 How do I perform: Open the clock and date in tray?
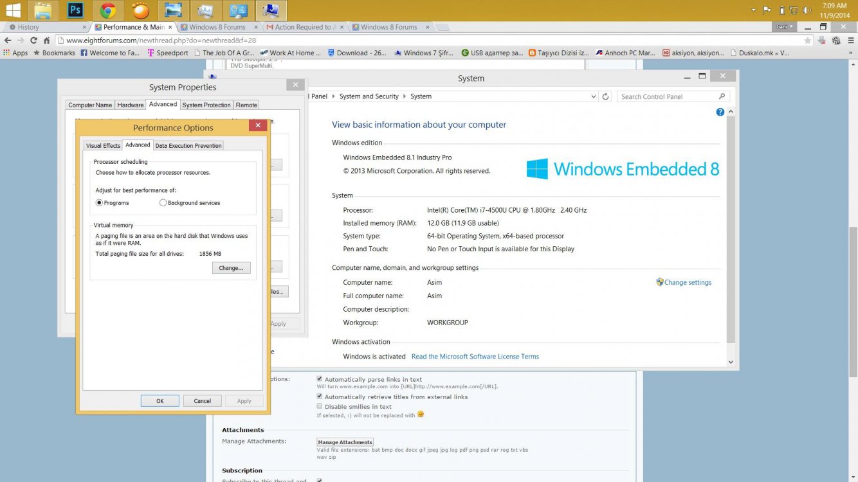[834, 10]
